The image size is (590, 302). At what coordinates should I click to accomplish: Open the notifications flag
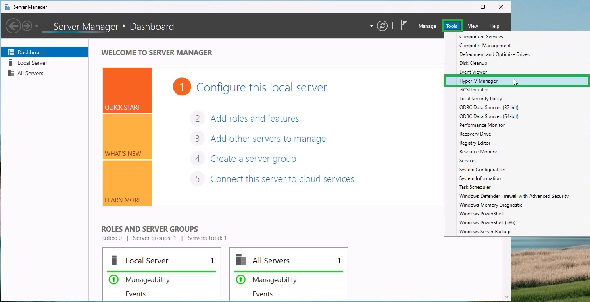[x=404, y=25]
